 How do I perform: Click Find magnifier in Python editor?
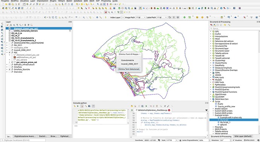[161, 106]
